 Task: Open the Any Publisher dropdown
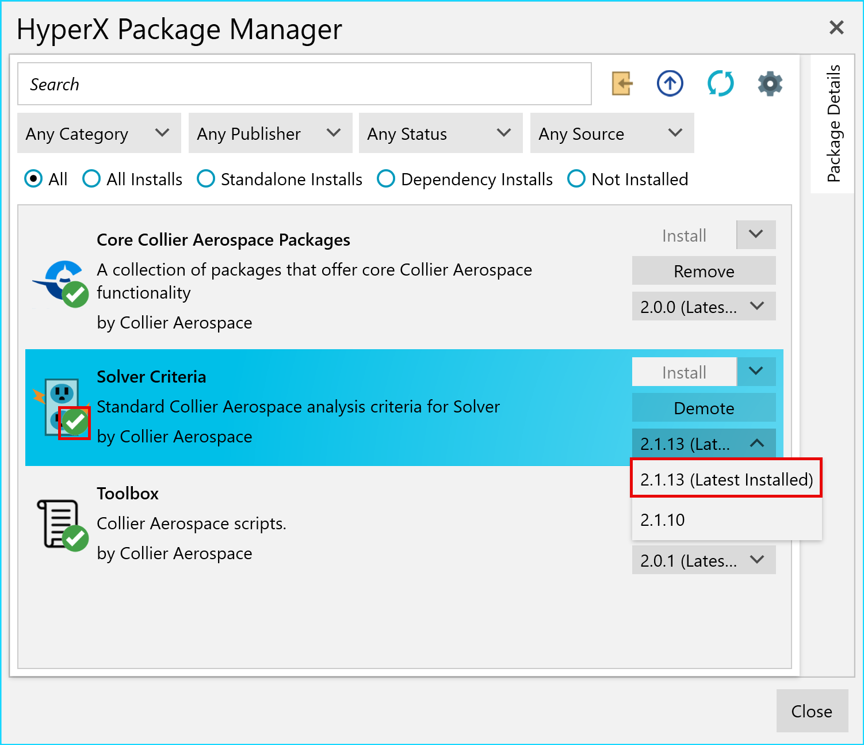(270, 133)
